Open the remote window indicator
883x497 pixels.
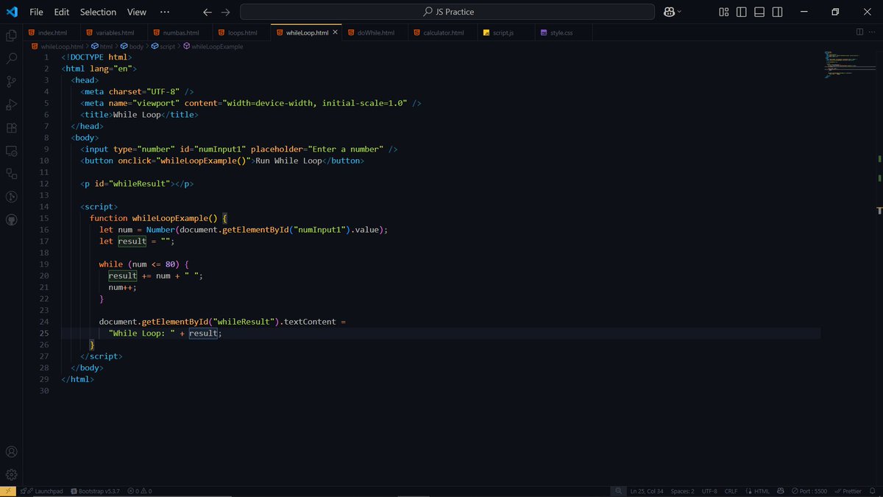coord(7,491)
